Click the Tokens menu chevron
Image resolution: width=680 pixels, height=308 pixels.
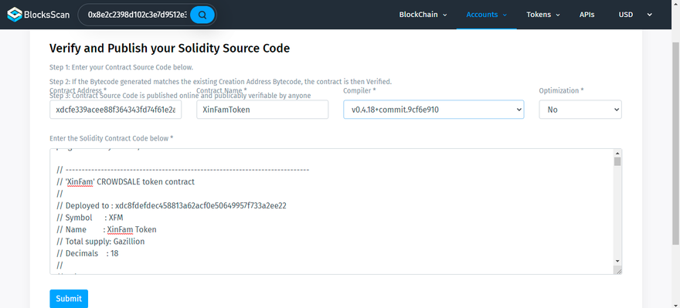click(558, 15)
